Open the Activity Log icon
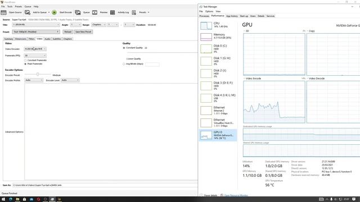The image size is (360, 202). 112,12
